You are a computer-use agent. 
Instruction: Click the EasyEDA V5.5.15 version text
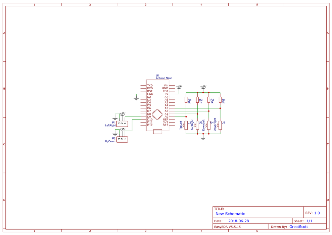(227, 227)
